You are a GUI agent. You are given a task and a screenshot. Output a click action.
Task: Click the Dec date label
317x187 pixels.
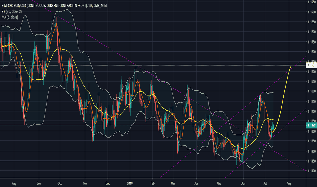[x=108, y=183]
